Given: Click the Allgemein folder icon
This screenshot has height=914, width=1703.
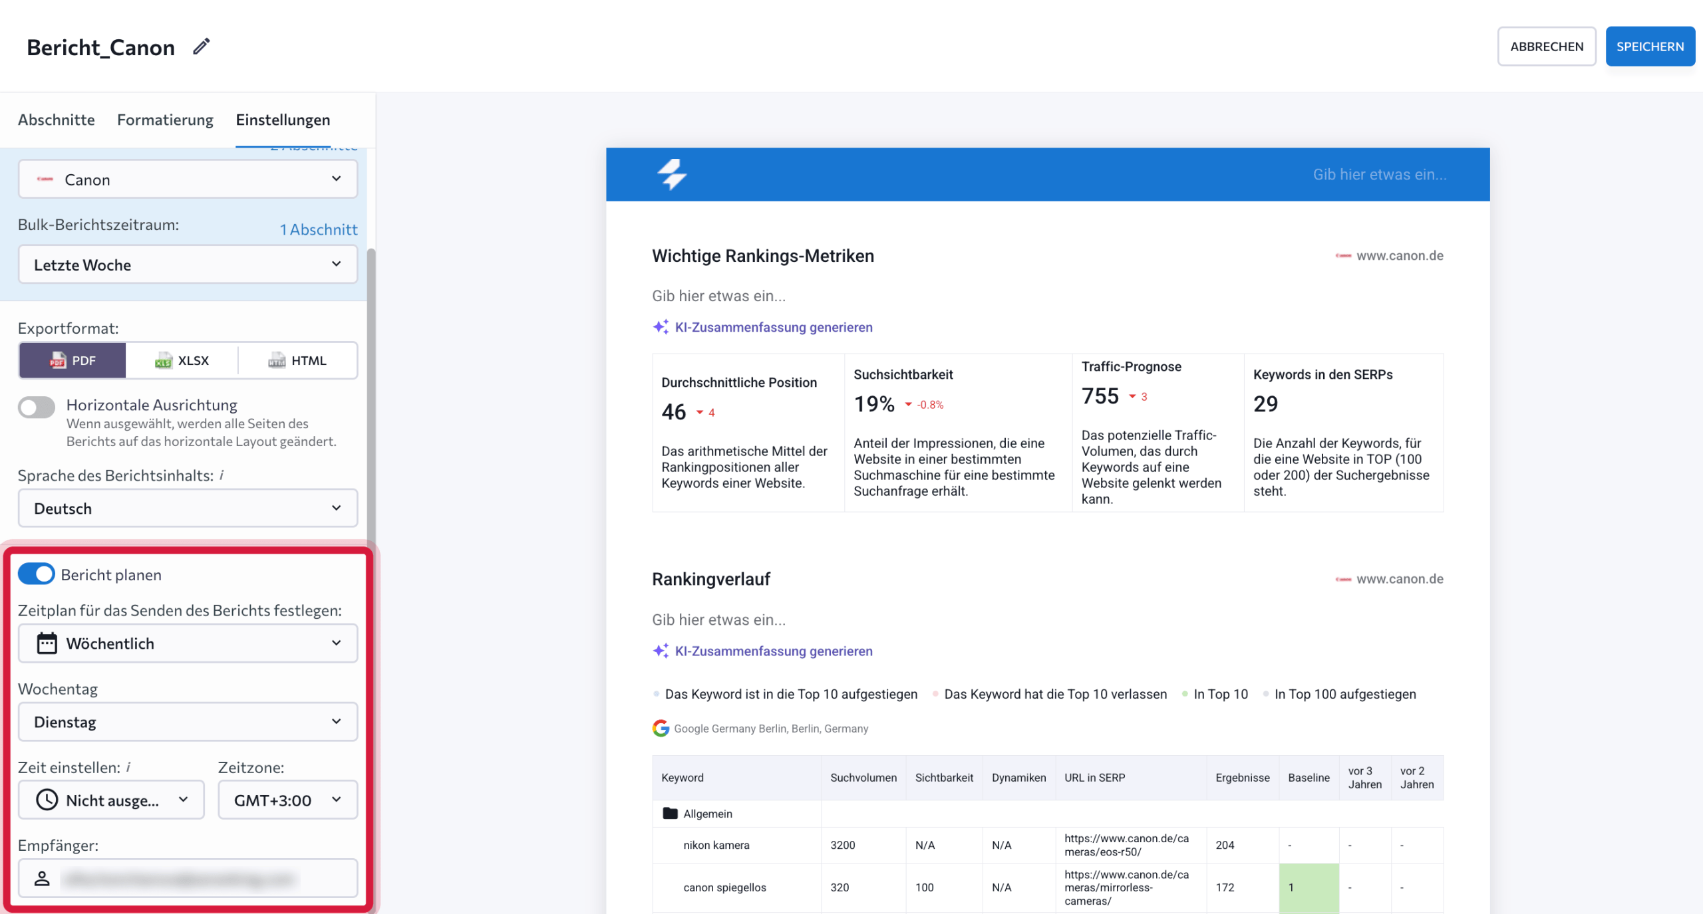Looking at the screenshot, I should pos(670,813).
